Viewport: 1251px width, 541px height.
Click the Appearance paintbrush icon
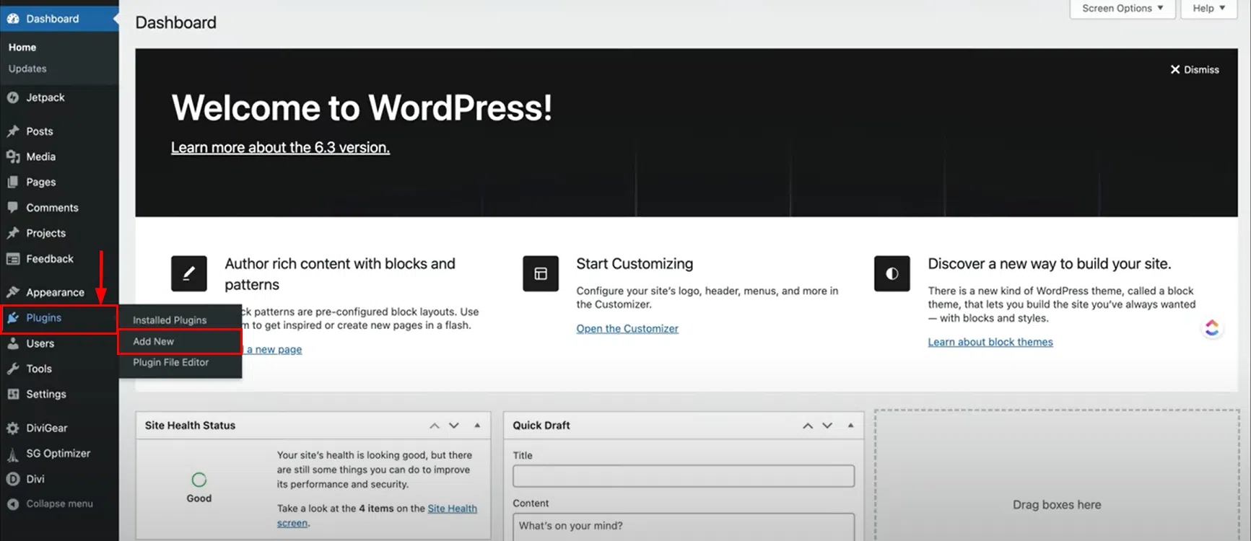(13, 292)
